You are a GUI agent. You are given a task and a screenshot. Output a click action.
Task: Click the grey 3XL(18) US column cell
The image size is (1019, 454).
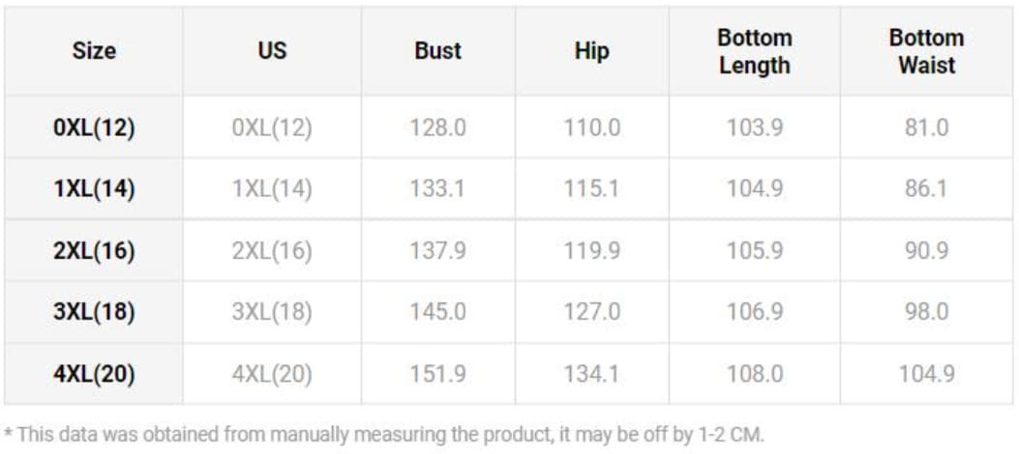coord(272,312)
